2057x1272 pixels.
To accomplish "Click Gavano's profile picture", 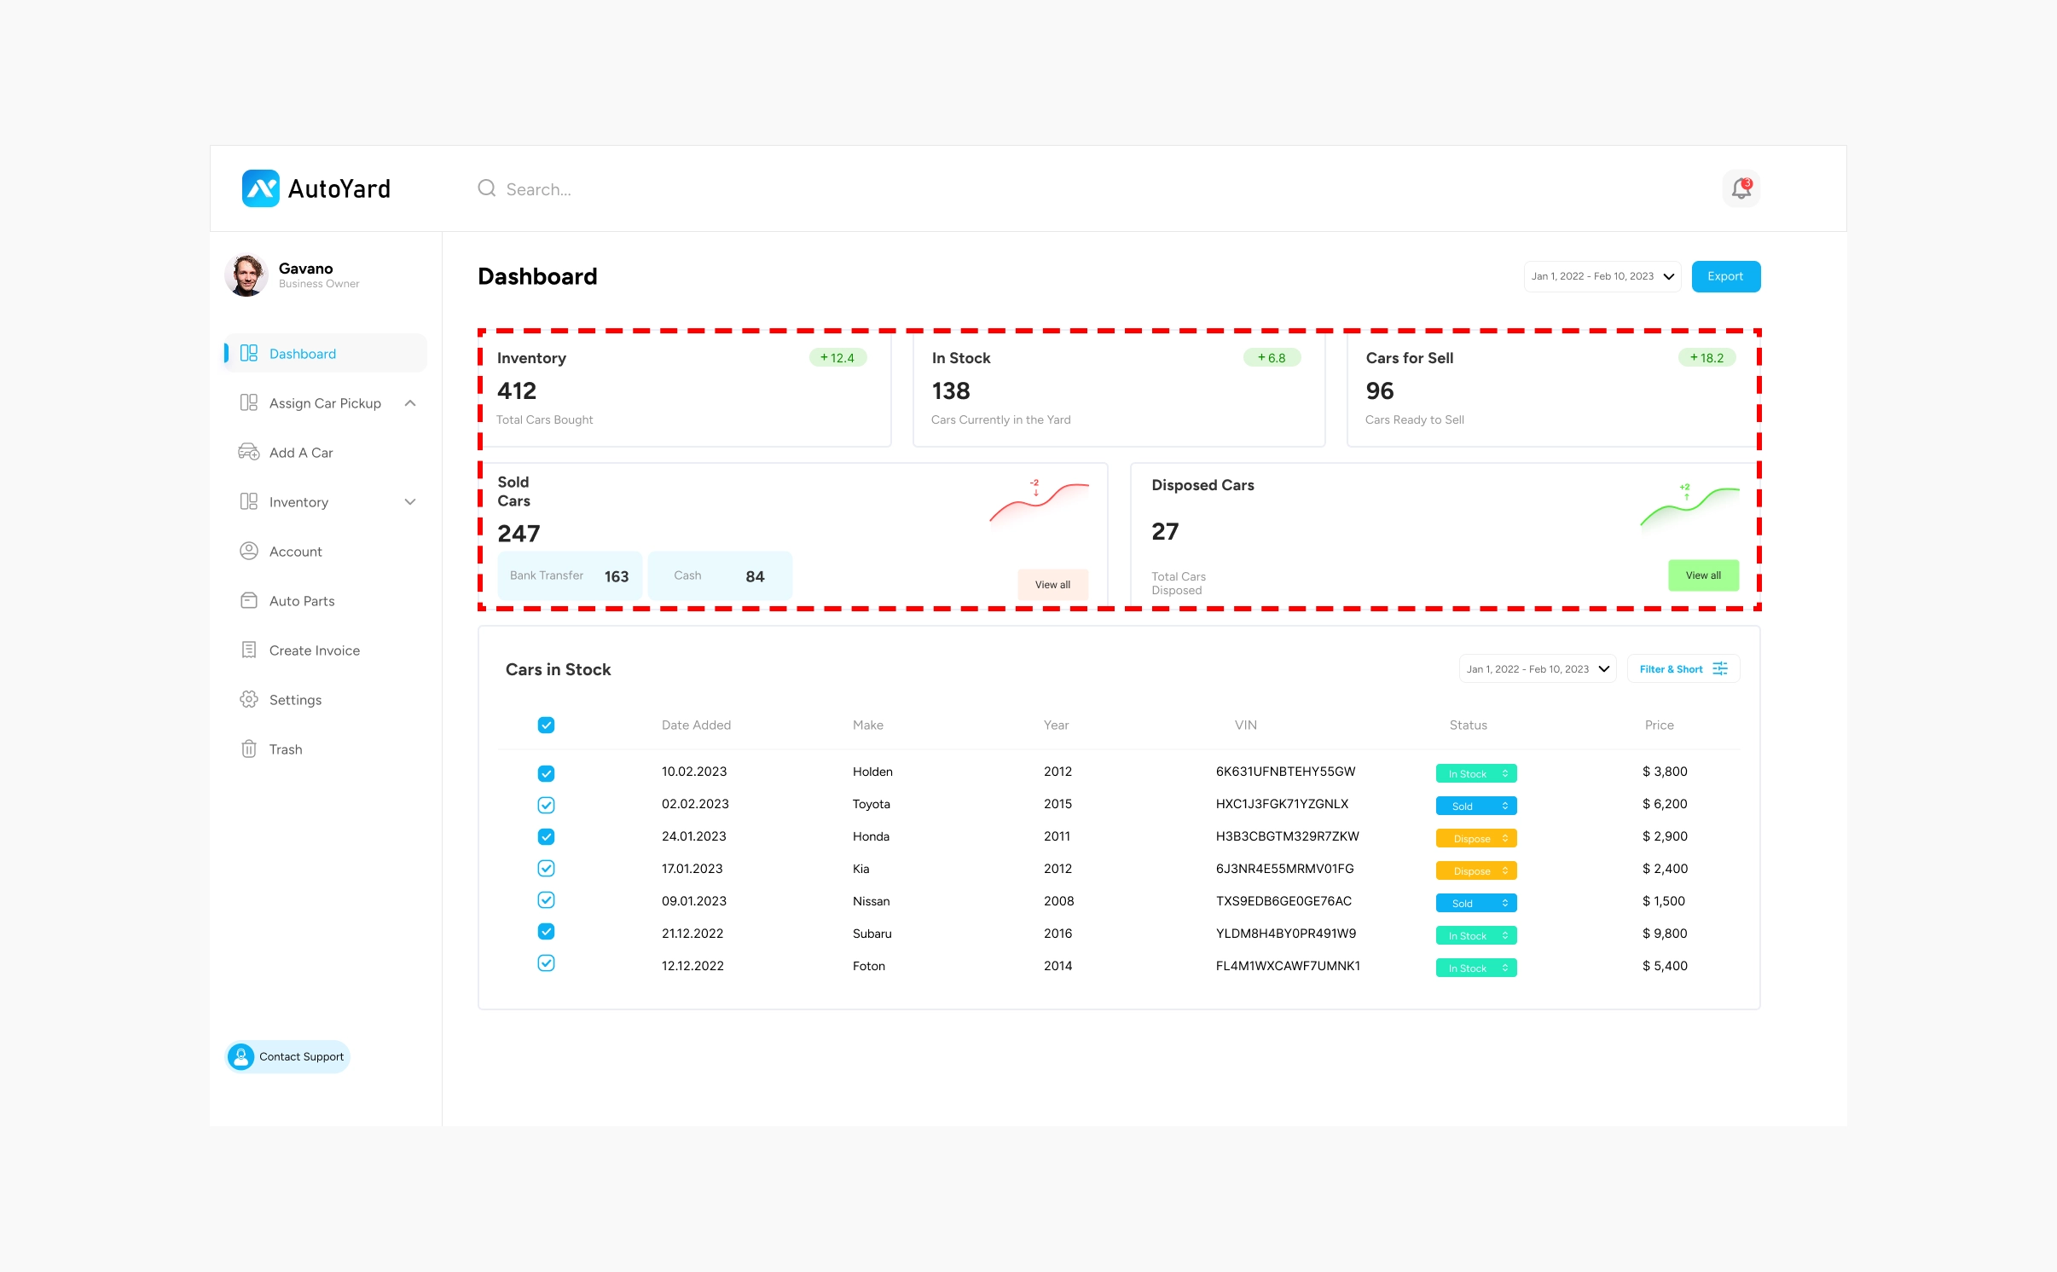I will [x=246, y=275].
